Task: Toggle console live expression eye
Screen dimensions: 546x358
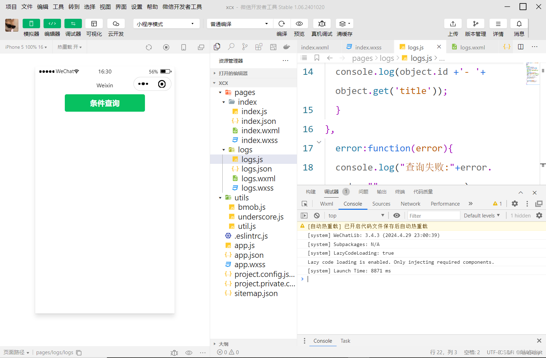Action: [x=397, y=216]
